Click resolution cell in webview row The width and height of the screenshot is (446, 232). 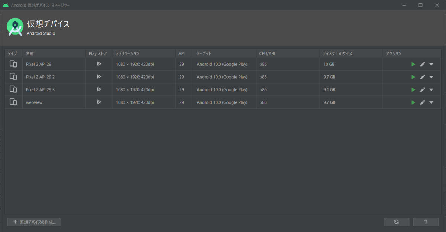tap(144, 102)
